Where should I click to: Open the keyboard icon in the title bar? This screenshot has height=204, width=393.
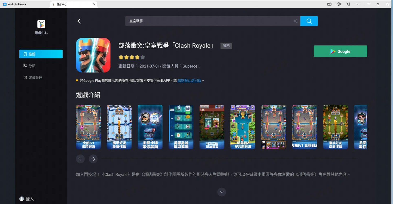click(329, 4)
